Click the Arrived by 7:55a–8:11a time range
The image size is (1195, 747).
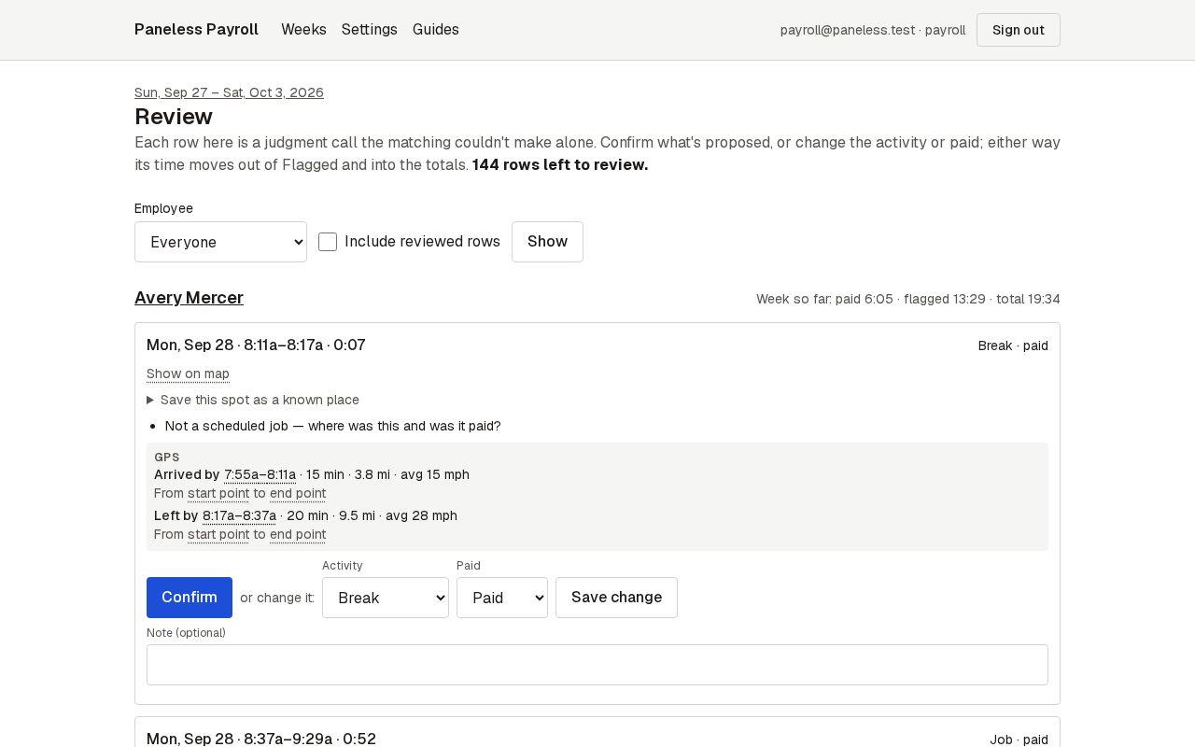260,474
